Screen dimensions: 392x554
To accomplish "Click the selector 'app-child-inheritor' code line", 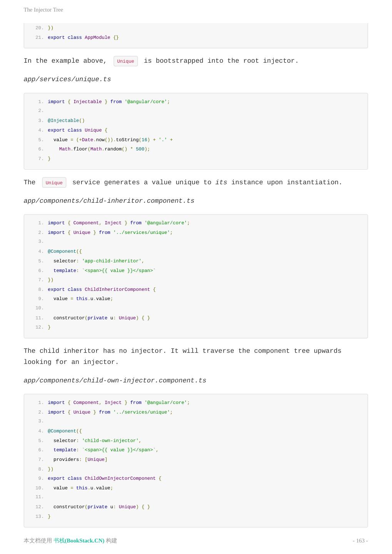I will click(x=98, y=261).
